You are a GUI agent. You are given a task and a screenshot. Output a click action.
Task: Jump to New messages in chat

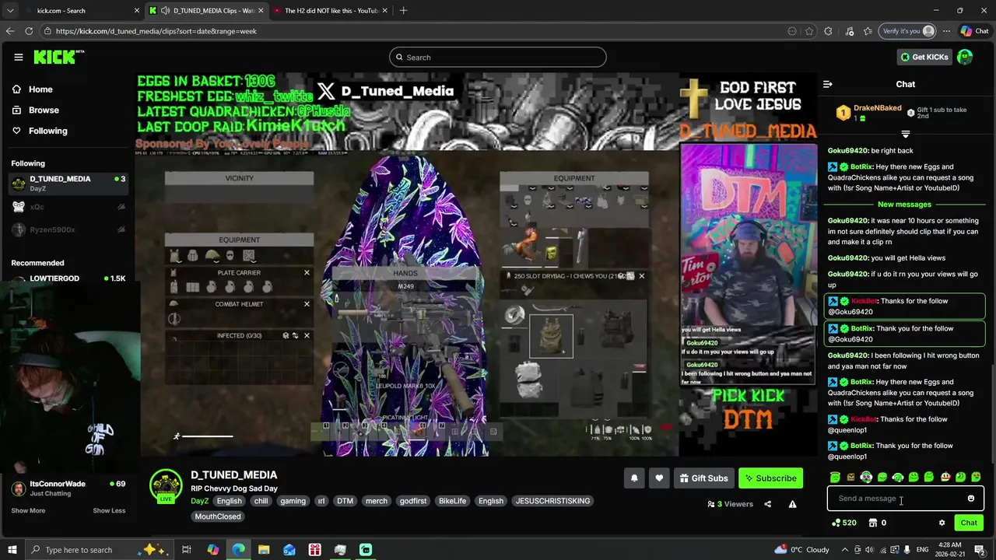[x=904, y=205]
